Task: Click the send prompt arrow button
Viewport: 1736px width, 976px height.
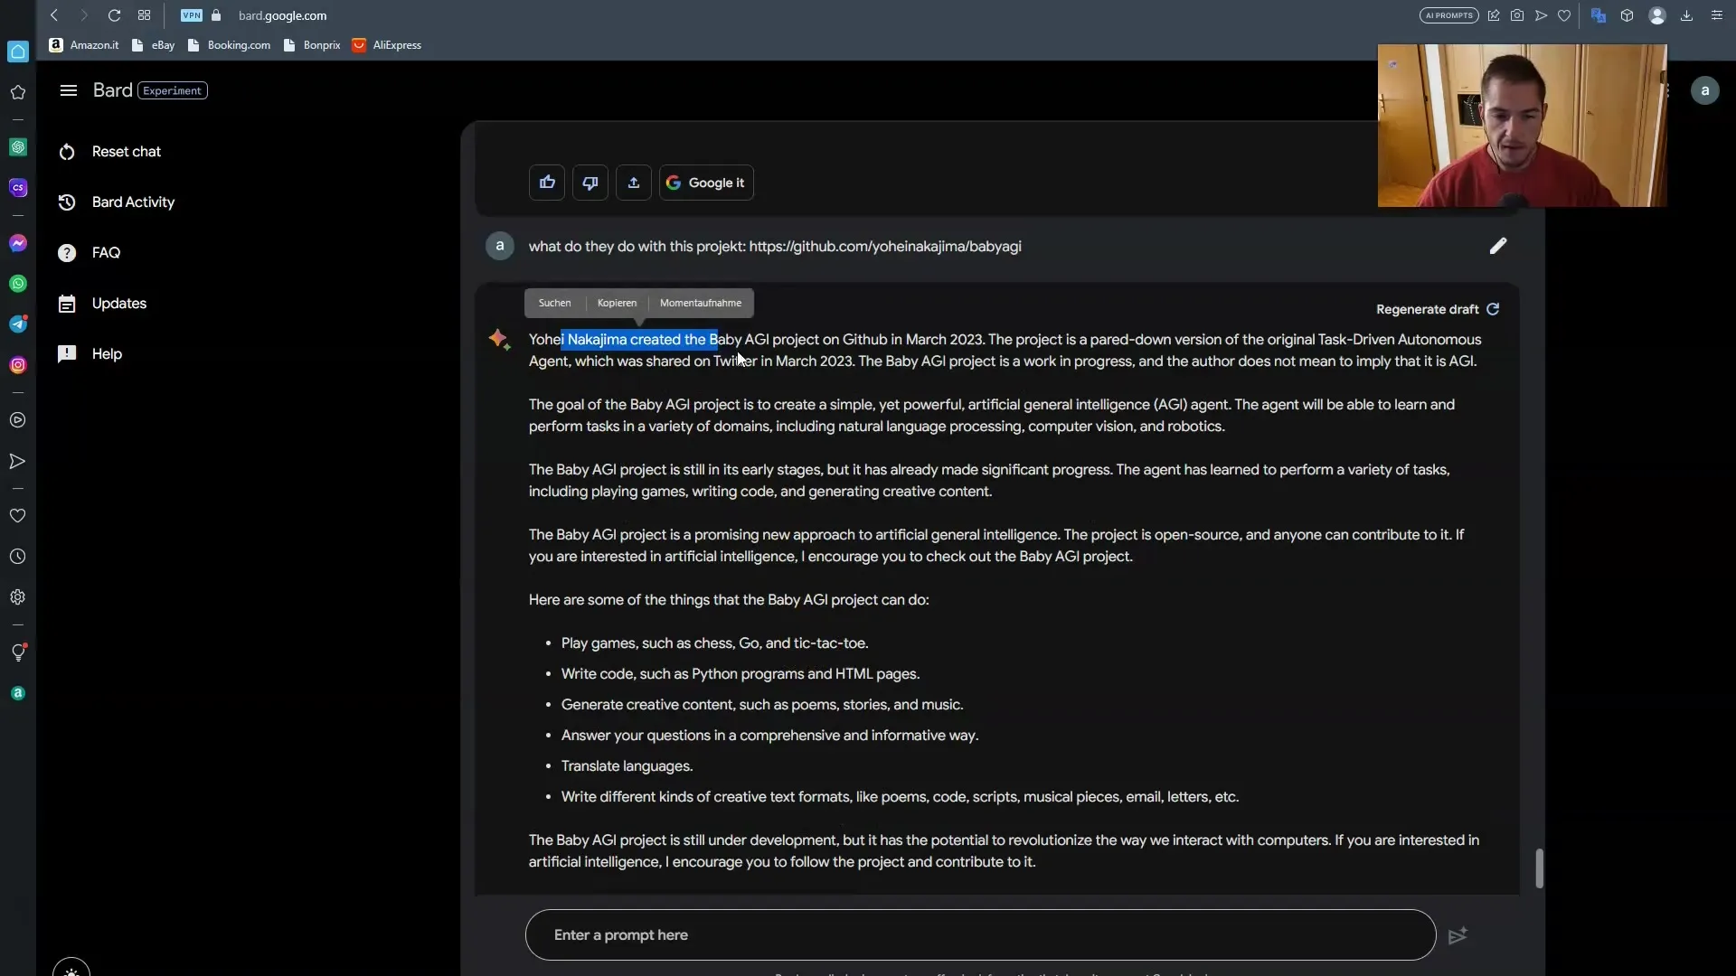Action: tap(1458, 934)
